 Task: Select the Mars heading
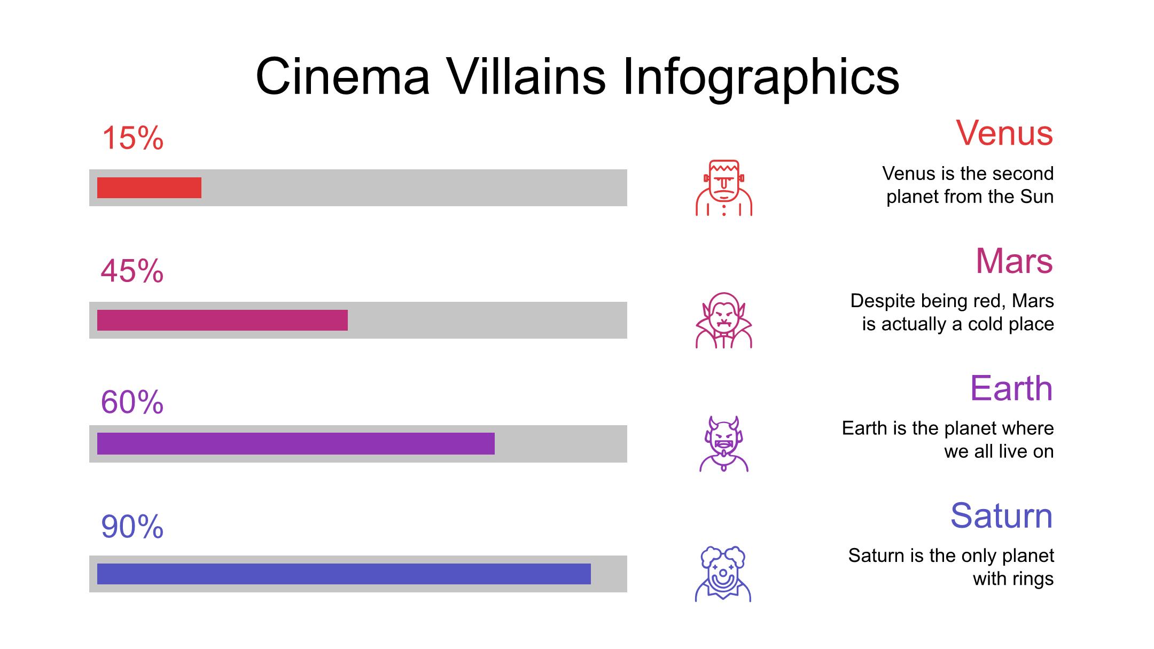coord(1014,261)
